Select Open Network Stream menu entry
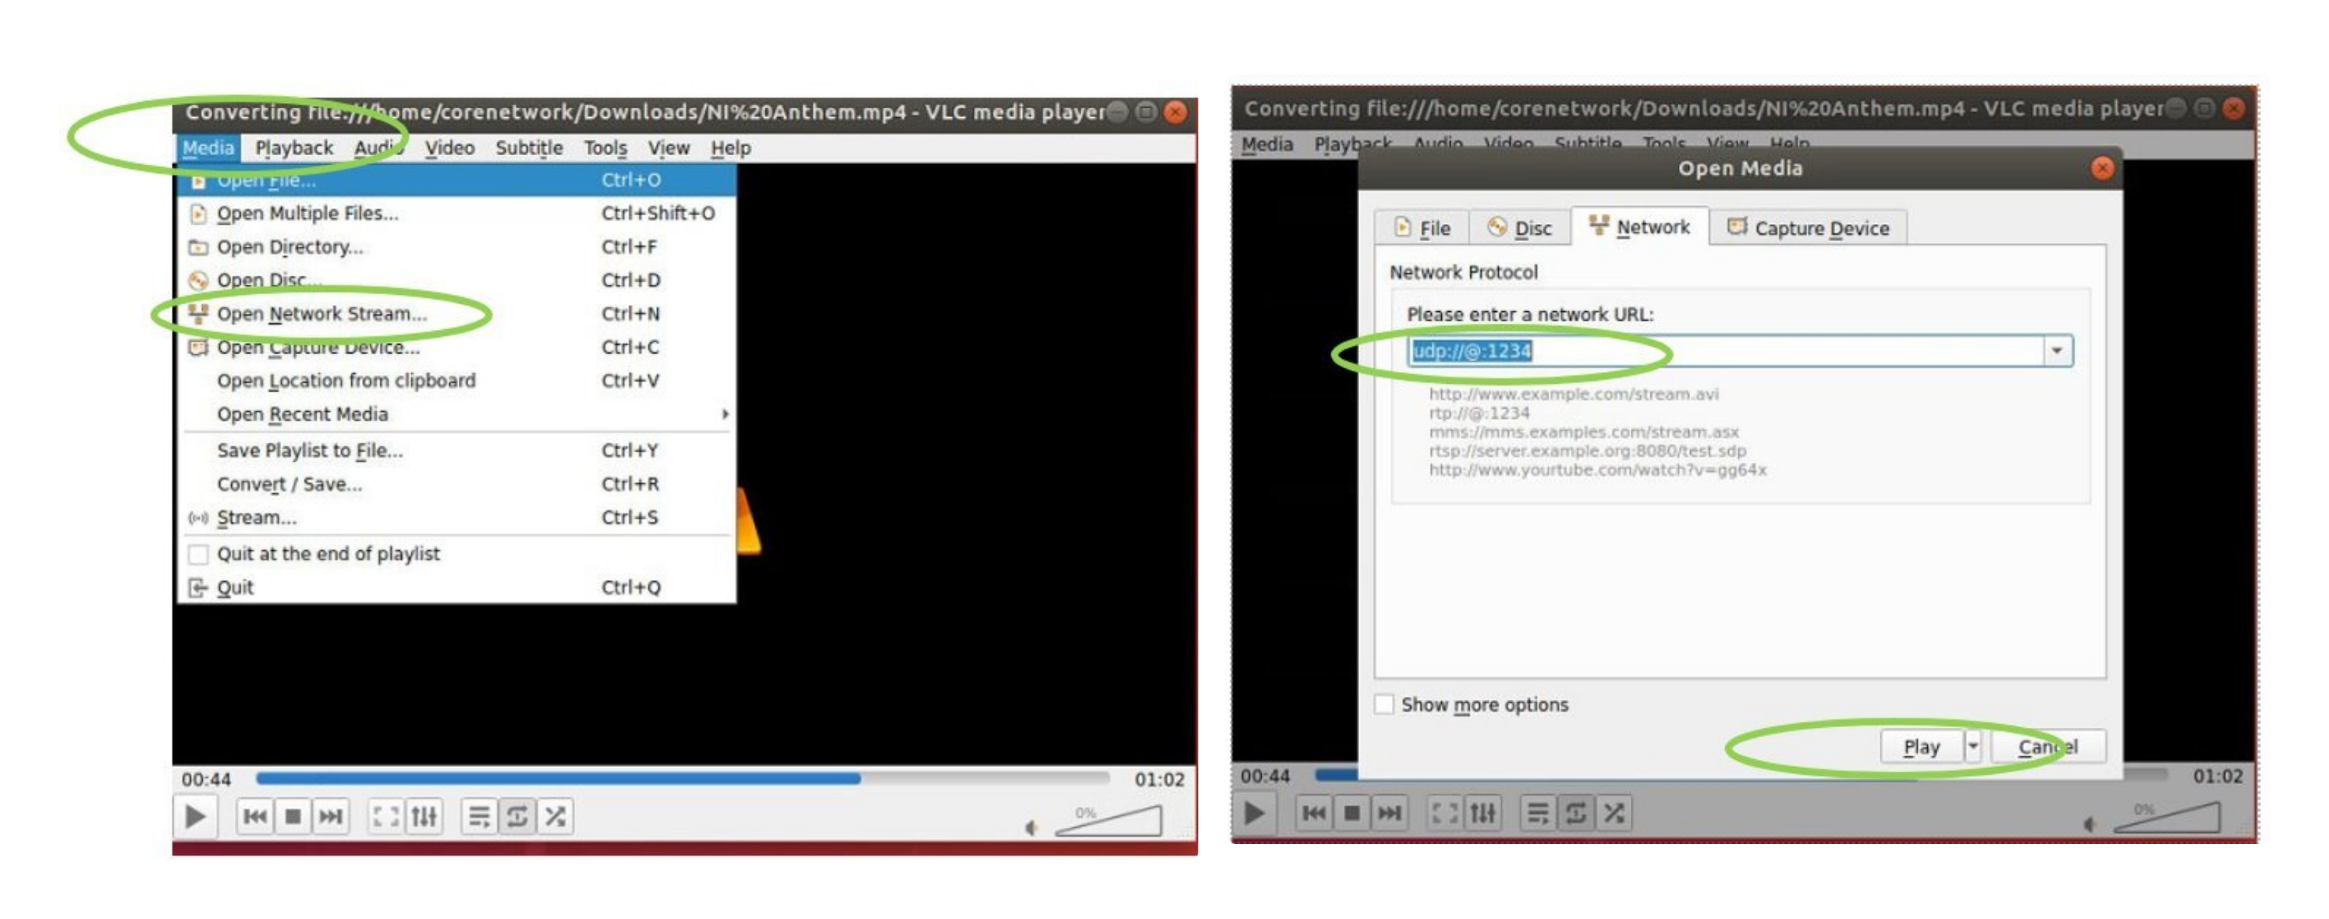2329x919 pixels. (x=321, y=314)
